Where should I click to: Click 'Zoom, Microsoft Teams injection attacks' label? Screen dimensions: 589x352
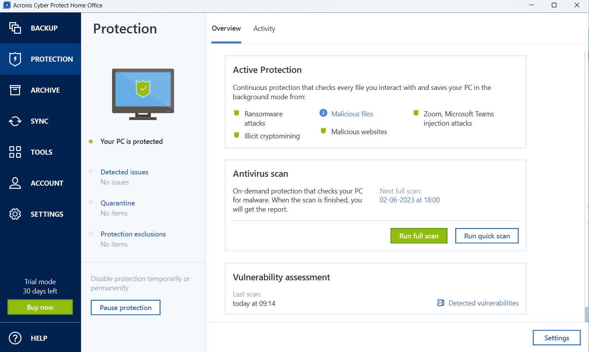pyautogui.click(x=459, y=118)
